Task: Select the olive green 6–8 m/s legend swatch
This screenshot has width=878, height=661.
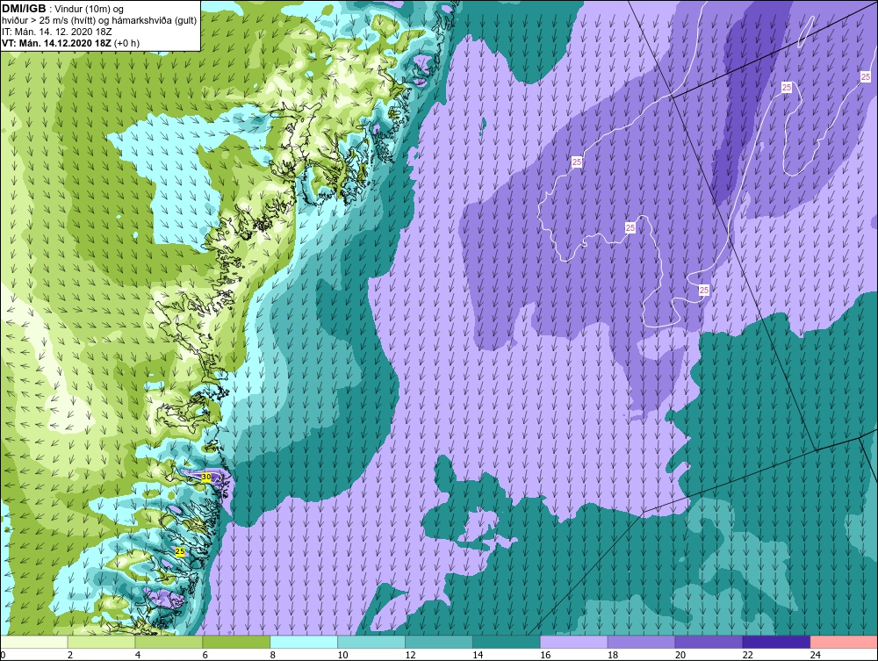Action: [x=236, y=642]
